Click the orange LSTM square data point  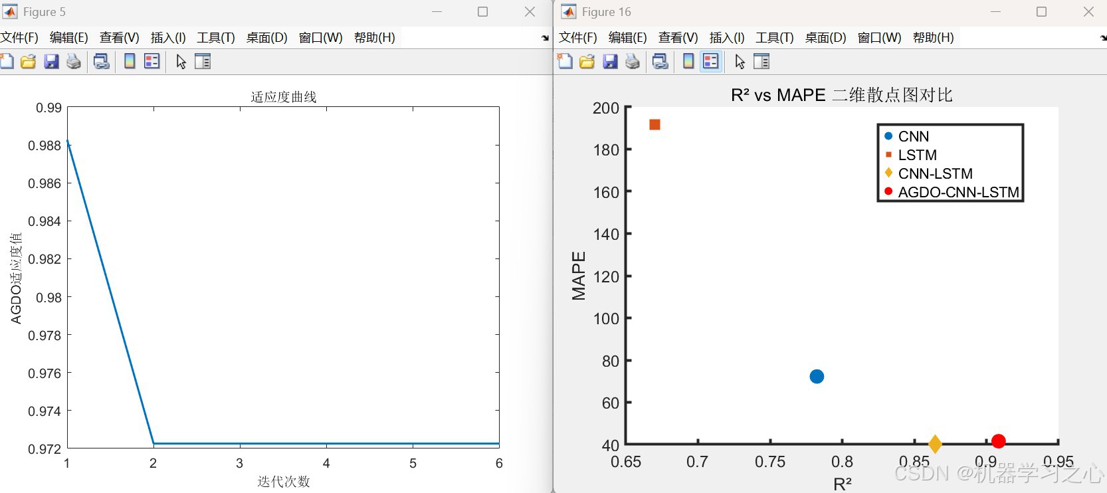tap(654, 125)
